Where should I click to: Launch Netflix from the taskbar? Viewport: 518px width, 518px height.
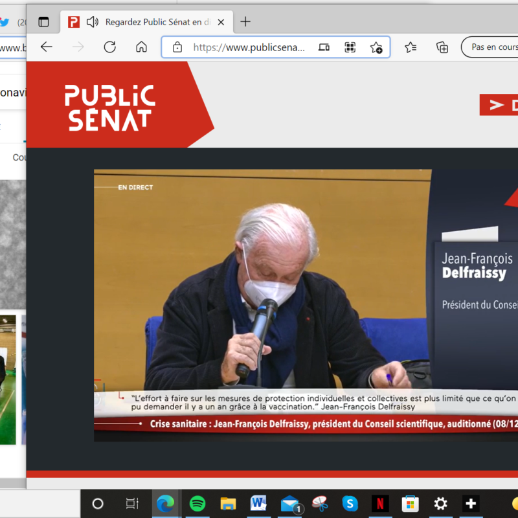click(380, 503)
